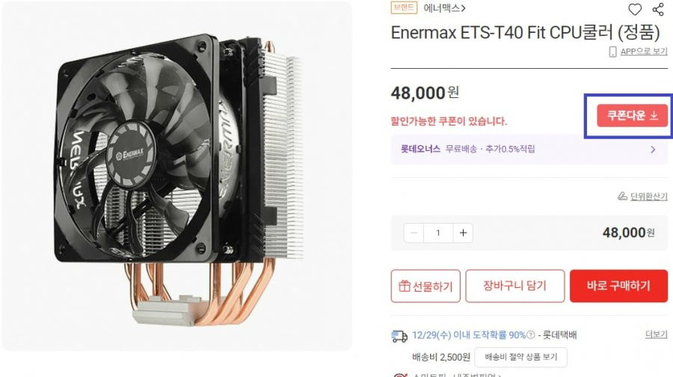Increase quantity with plus button
673x377 pixels.
[x=463, y=233]
